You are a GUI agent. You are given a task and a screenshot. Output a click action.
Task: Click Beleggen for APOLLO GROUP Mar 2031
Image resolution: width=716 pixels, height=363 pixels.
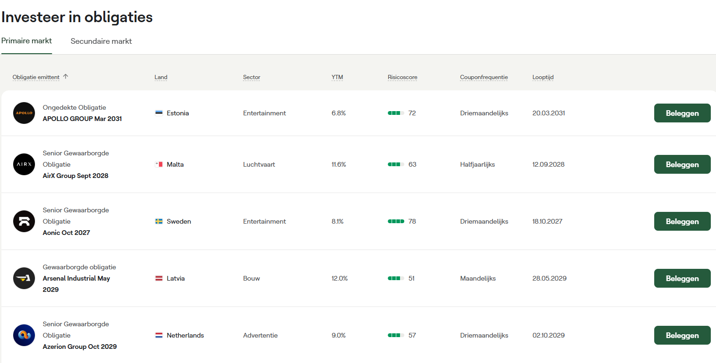[x=682, y=113]
